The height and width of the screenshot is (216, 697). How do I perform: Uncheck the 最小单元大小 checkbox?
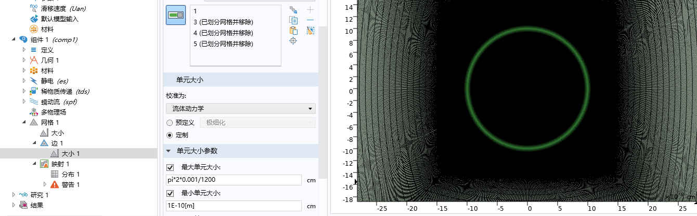pos(170,193)
